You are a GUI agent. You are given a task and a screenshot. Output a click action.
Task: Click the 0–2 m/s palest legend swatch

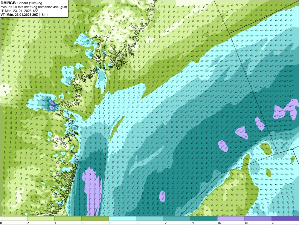pyautogui.click(x=14, y=218)
